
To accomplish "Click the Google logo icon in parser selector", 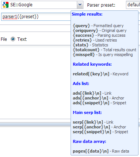I will (x=6, y=5).
